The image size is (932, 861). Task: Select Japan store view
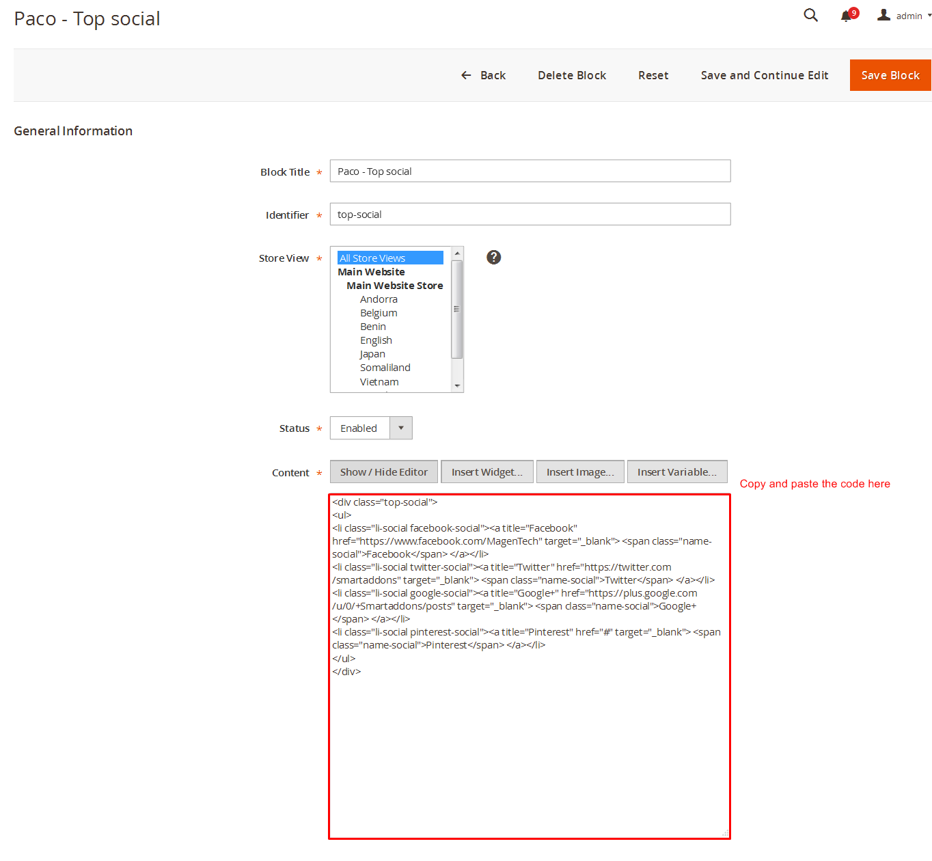(x=372, y=353)
